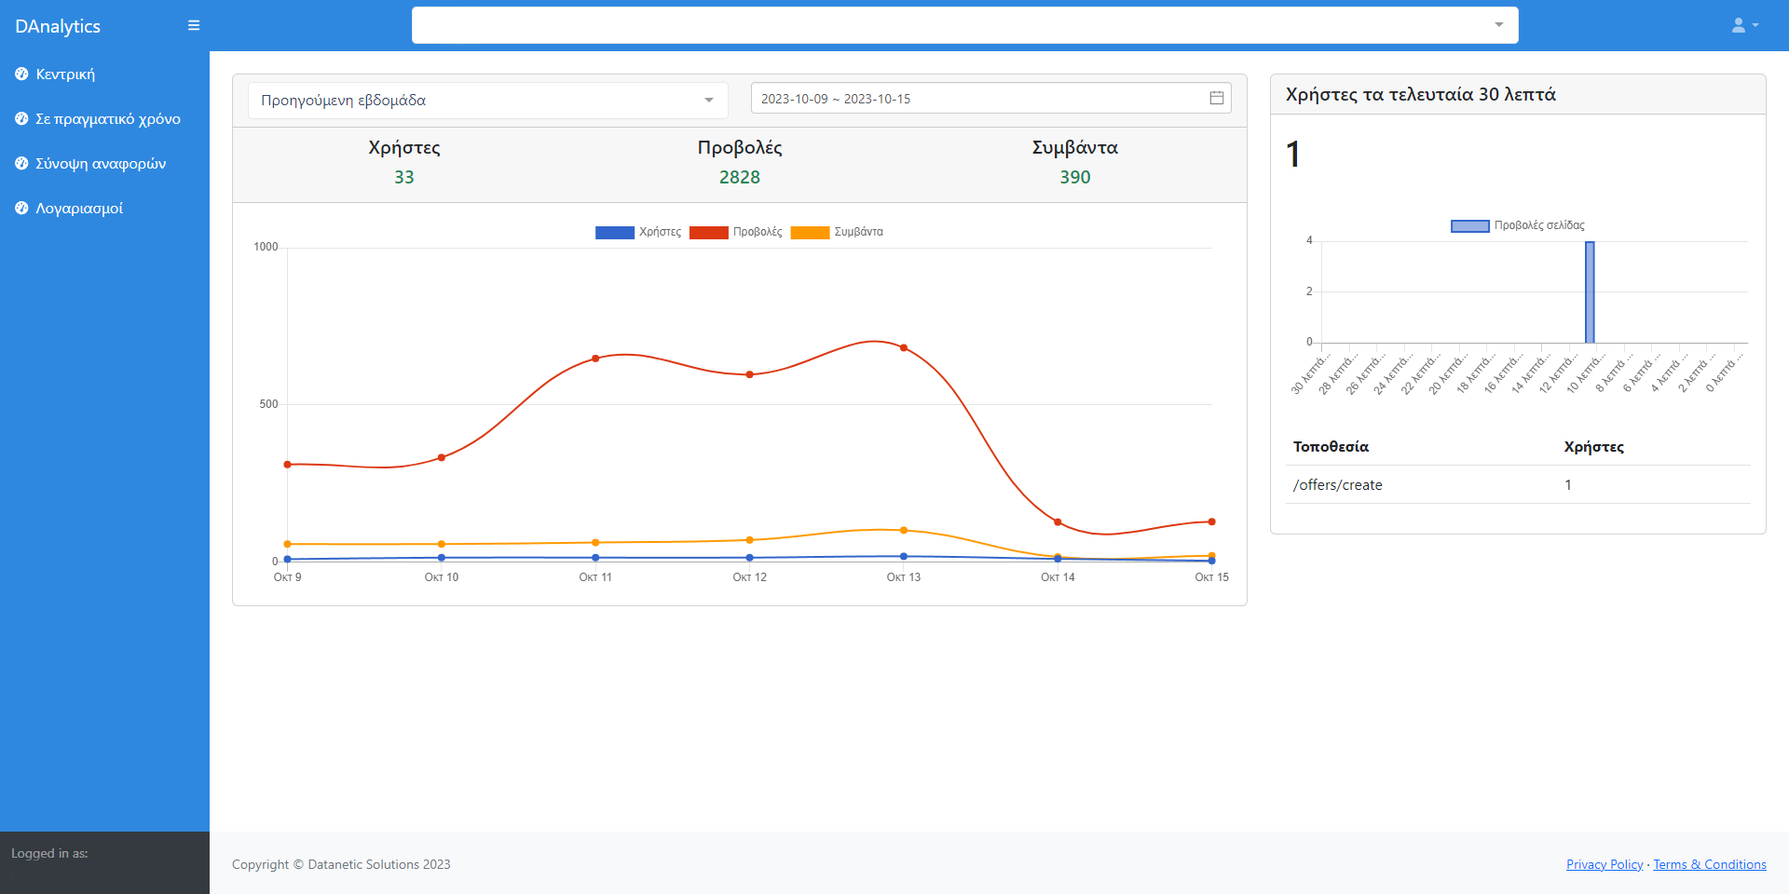The height and width of the screenshot is (894, 1789).
Task: Open Σύνοψη αναφορών menu item
Action: click(x=101, y=164)
